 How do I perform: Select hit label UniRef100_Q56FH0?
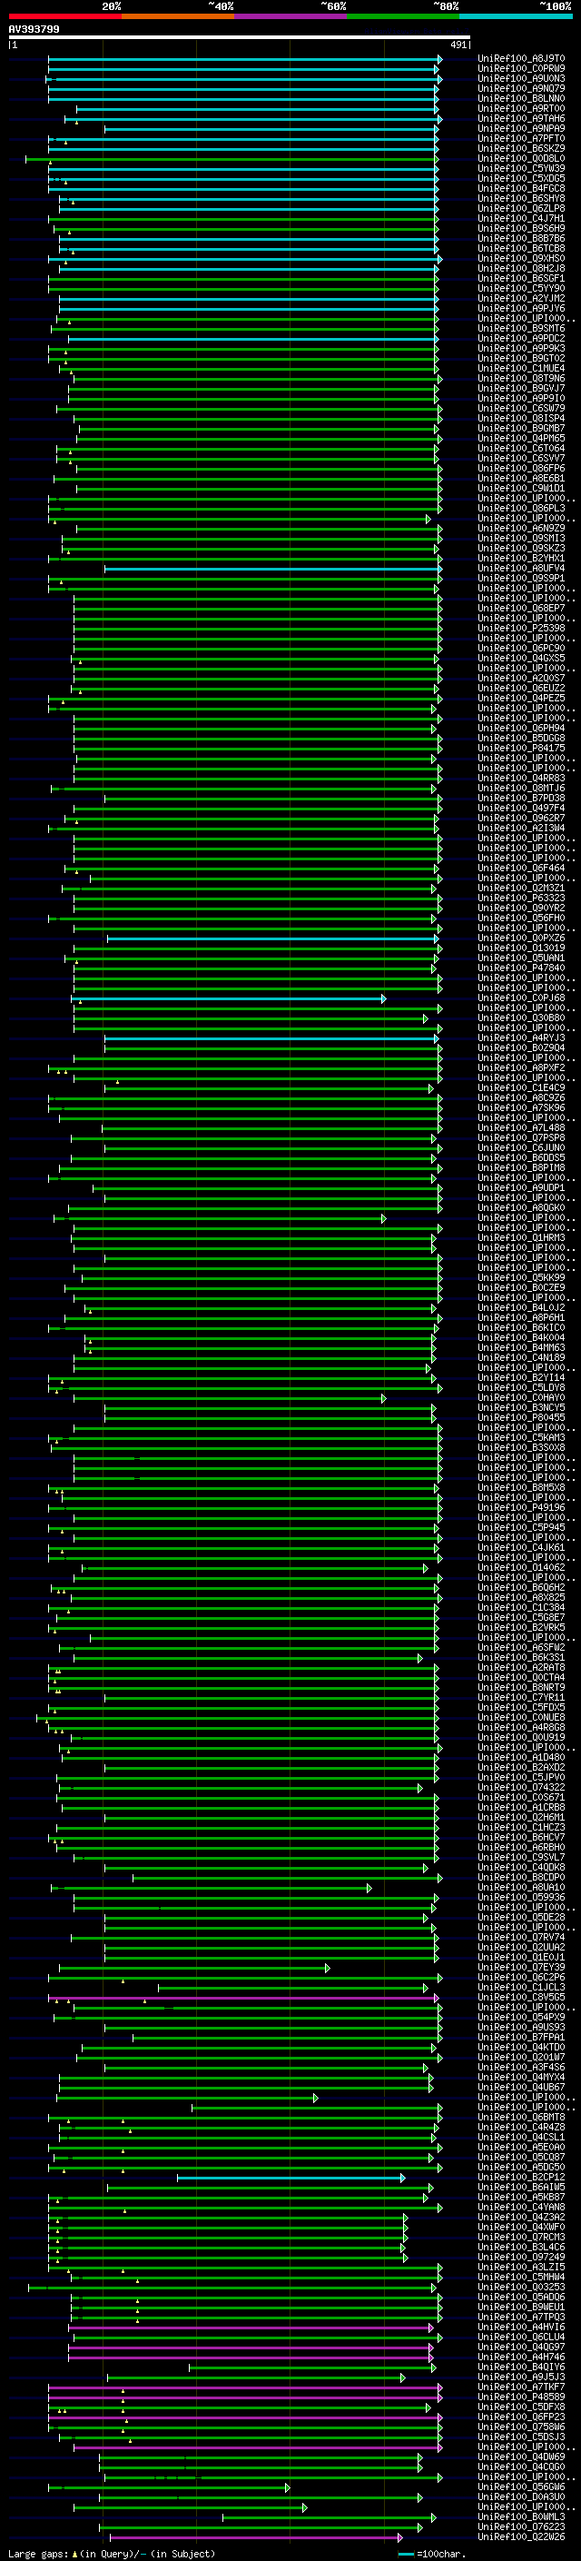pos(521,918)
